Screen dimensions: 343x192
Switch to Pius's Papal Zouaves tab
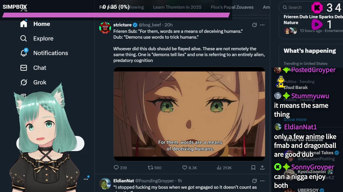(x=232, y=7)
